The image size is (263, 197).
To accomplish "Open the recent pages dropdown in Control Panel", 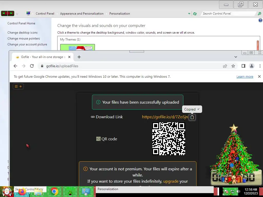I will tap(17, 14).
